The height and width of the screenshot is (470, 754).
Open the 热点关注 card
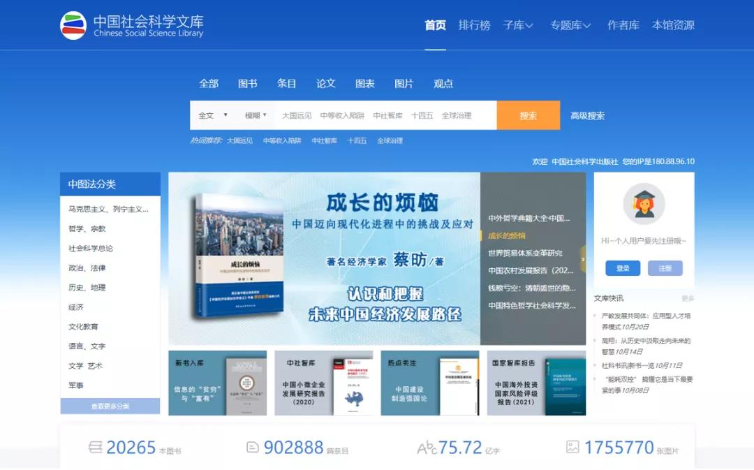tap(430, 383)
